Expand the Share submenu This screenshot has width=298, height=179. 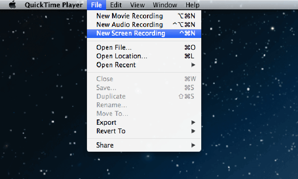105,145
